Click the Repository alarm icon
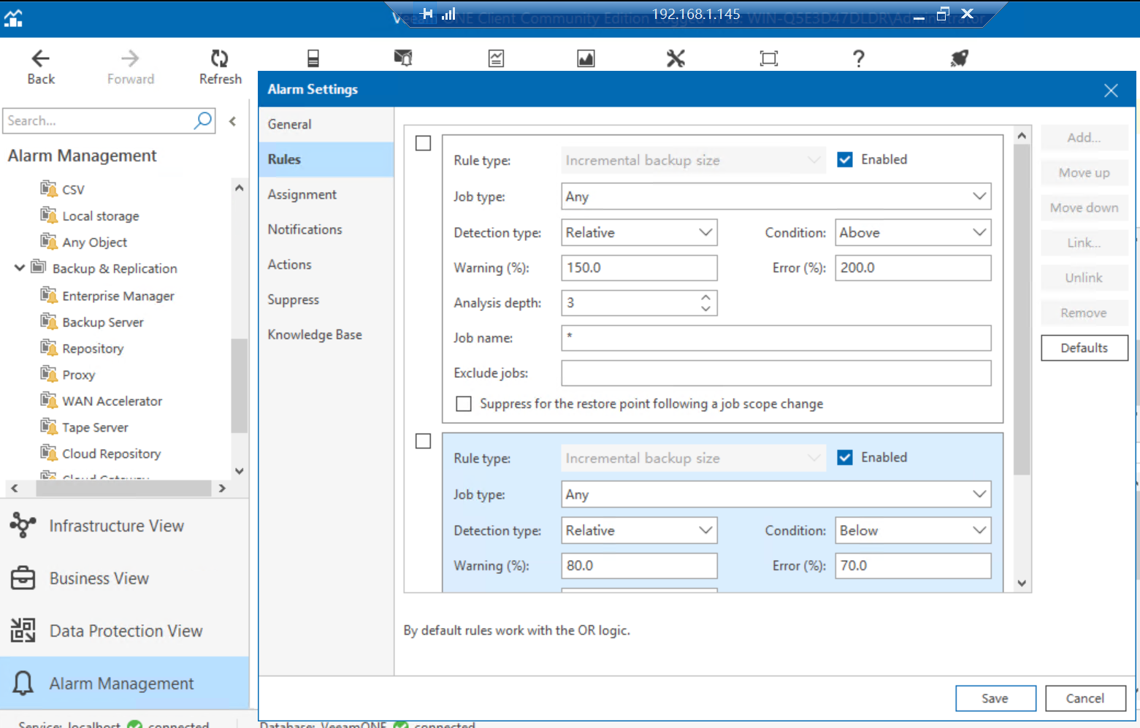Image resolution: width=1140 pixels, height=728 pixels. [49, 348]
